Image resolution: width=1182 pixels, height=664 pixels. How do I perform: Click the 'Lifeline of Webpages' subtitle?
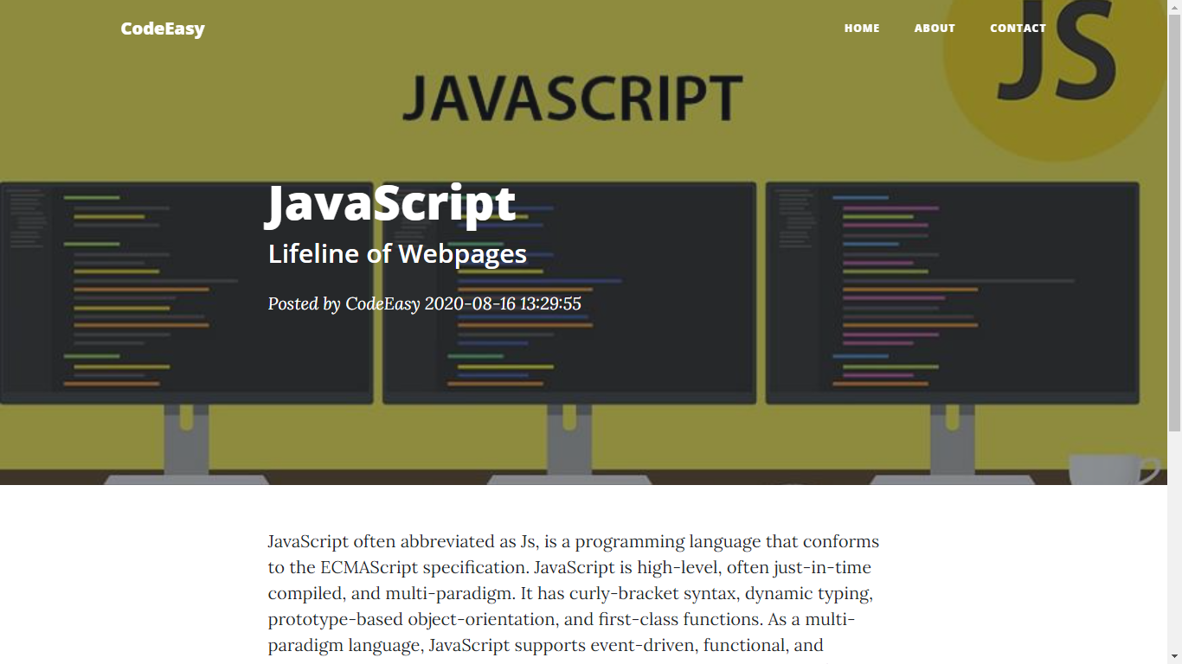tap(397, 253)
